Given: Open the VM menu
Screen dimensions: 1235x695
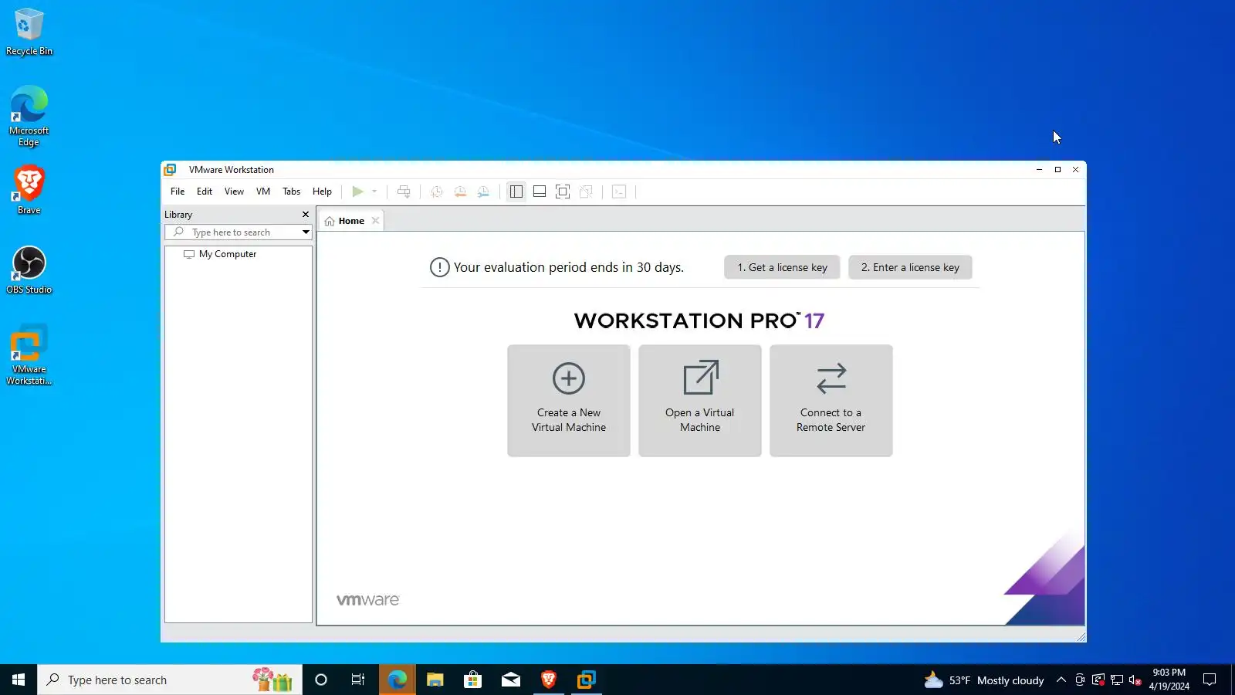Looking at the screenshot, I should (263, 192).
